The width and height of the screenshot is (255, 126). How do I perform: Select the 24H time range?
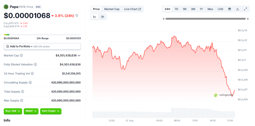[x=167, y=9]
